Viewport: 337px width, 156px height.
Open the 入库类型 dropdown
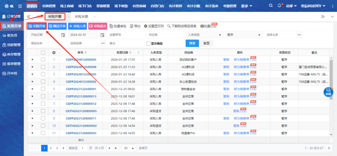204,35
